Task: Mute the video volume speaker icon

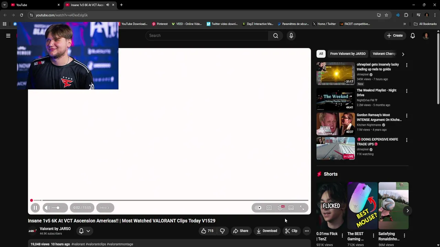Action: coord(47,208)
